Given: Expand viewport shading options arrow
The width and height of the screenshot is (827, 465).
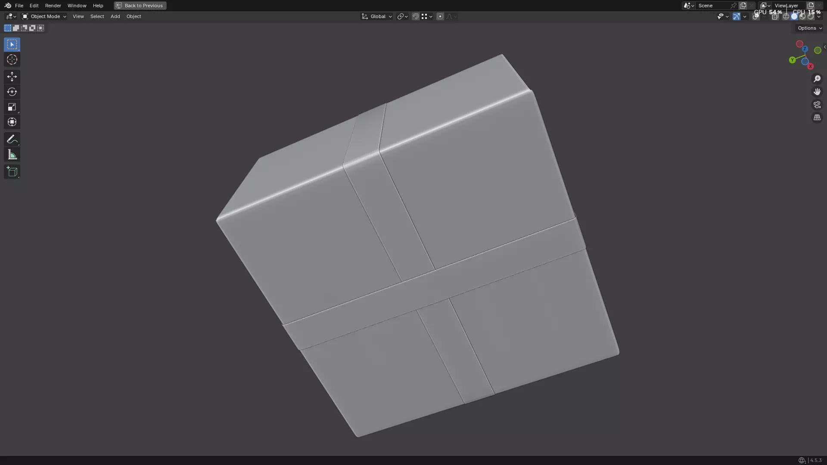Looking at the screenshot, I should click(819, 16).
